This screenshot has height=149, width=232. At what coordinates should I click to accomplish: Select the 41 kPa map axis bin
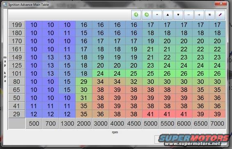click(x=17, y=106)
